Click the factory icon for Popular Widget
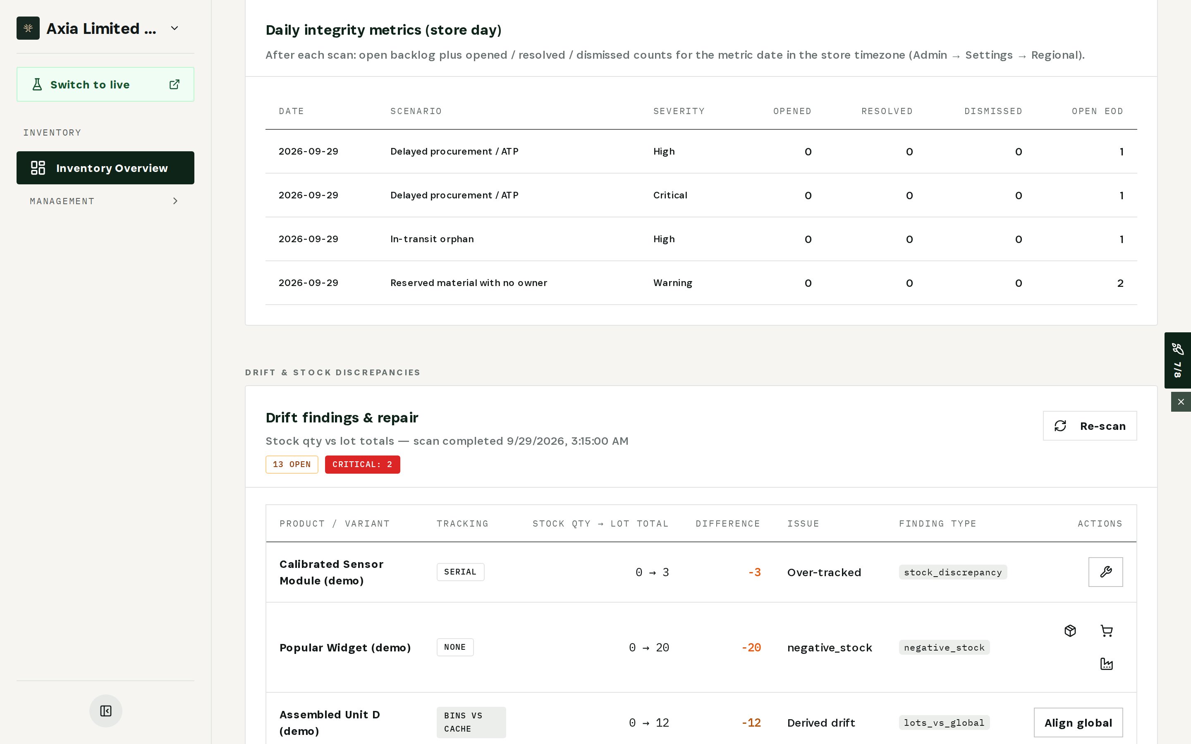1191x744 pixels. (1106, 664)
